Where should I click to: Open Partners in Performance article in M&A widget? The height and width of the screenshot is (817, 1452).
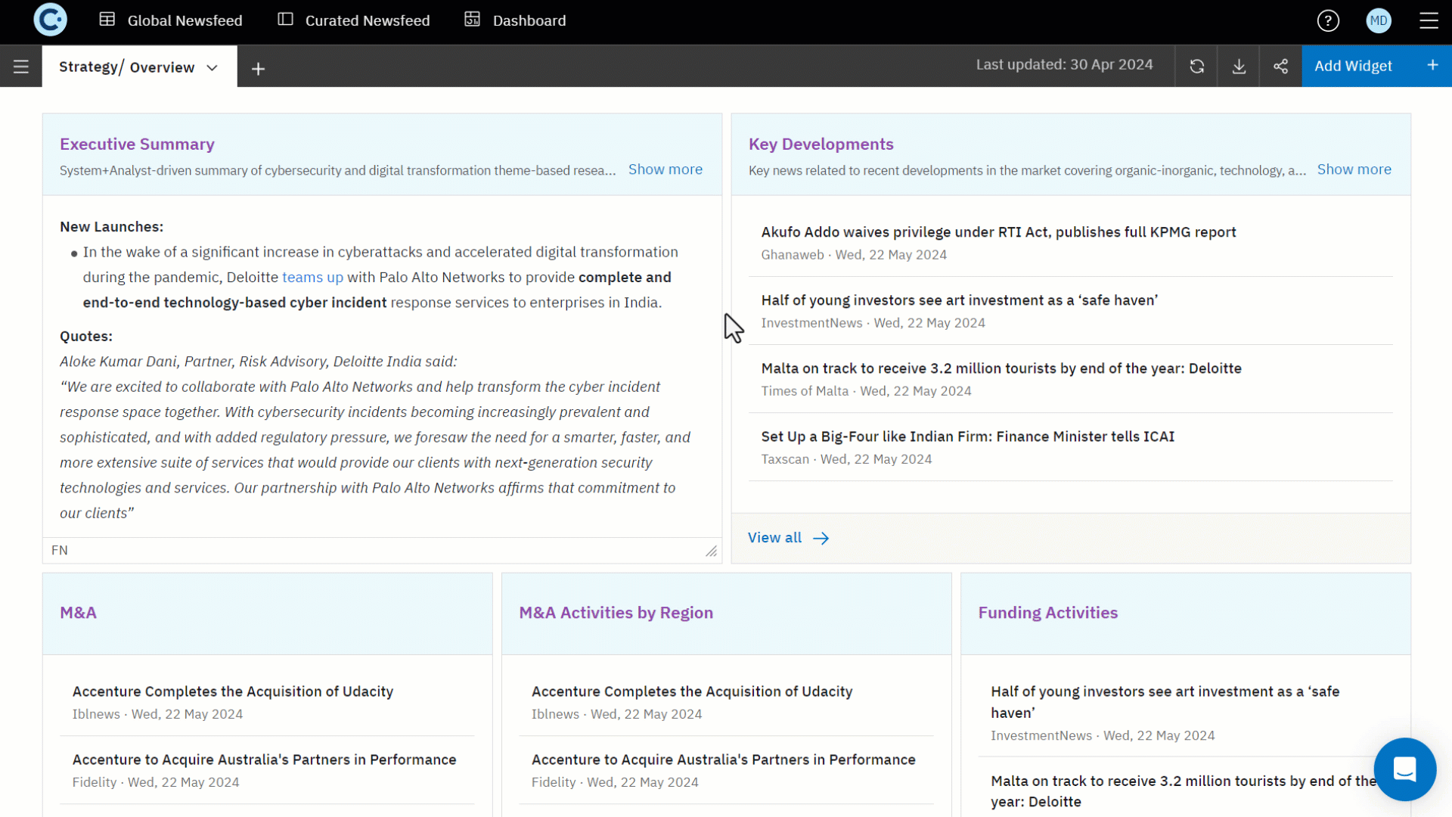(x=264, y=760)
